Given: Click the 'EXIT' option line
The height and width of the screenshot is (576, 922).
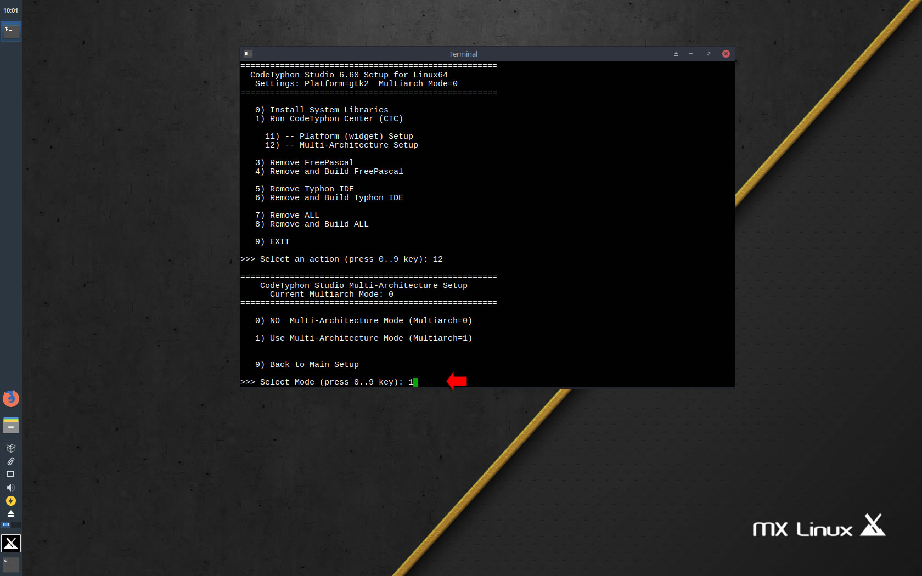Looking at the screenshot, I should coord(272,242).
